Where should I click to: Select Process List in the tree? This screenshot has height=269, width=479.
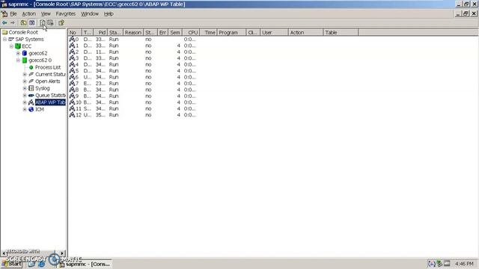pyautogui.click(x=48, y=67)
